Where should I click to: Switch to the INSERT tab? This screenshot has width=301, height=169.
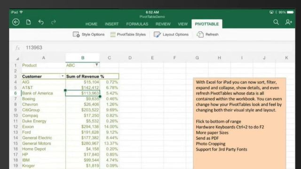point(111,24)
